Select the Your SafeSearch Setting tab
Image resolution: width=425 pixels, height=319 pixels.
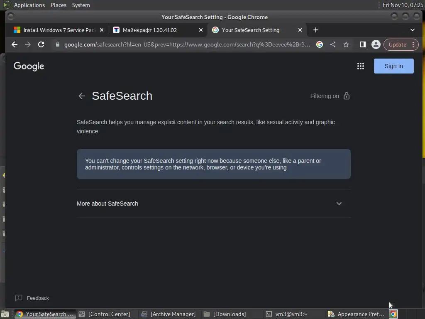(x=257, y=30)
